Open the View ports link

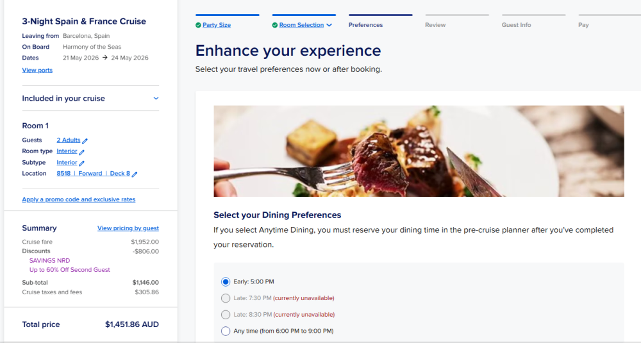coord(37,71)
